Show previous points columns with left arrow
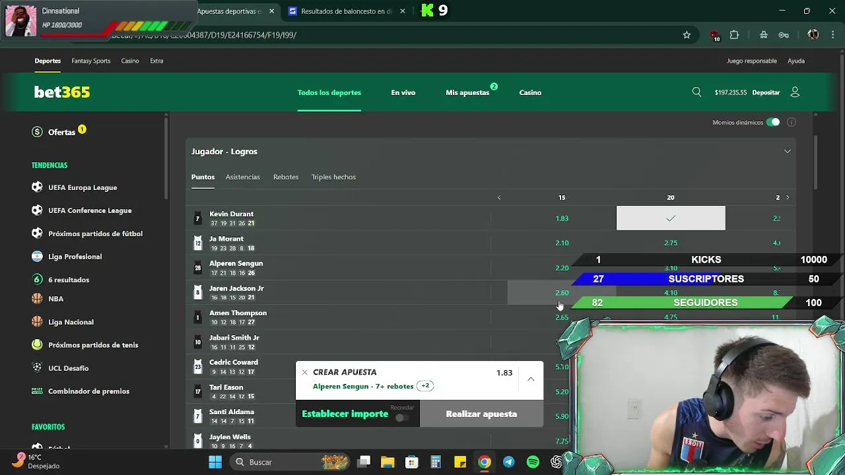Image resolution: width=845 pixels, height=475 pixels. 499,197
